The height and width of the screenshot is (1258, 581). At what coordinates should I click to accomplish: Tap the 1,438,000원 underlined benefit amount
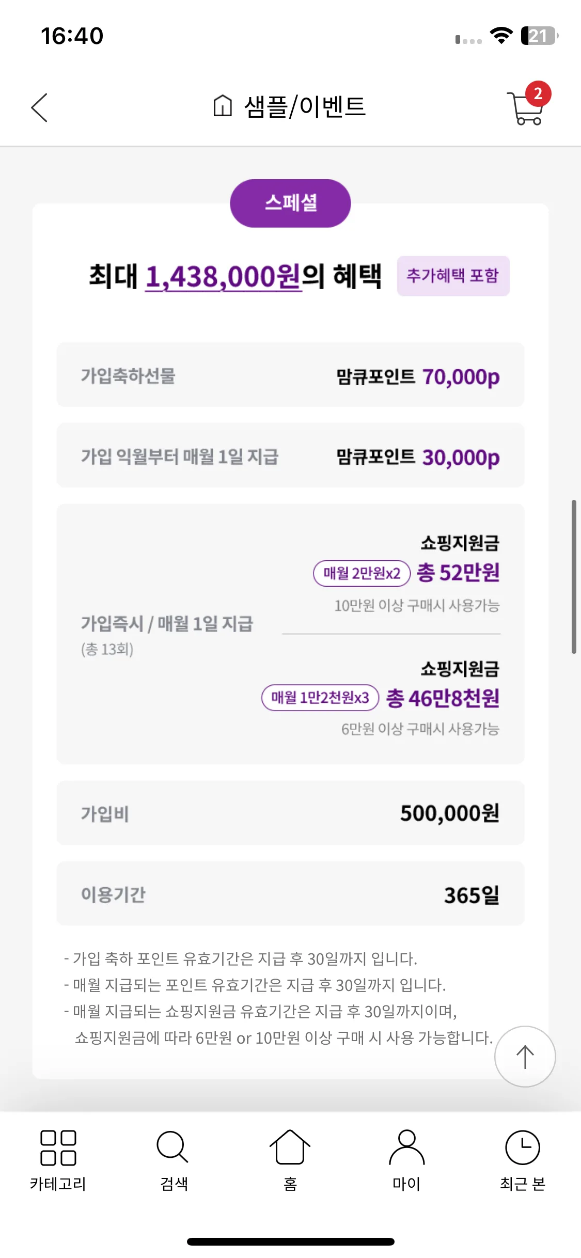point(223,276)
